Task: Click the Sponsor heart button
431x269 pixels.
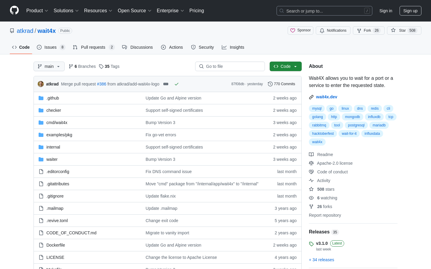Action: pos(301,30)
